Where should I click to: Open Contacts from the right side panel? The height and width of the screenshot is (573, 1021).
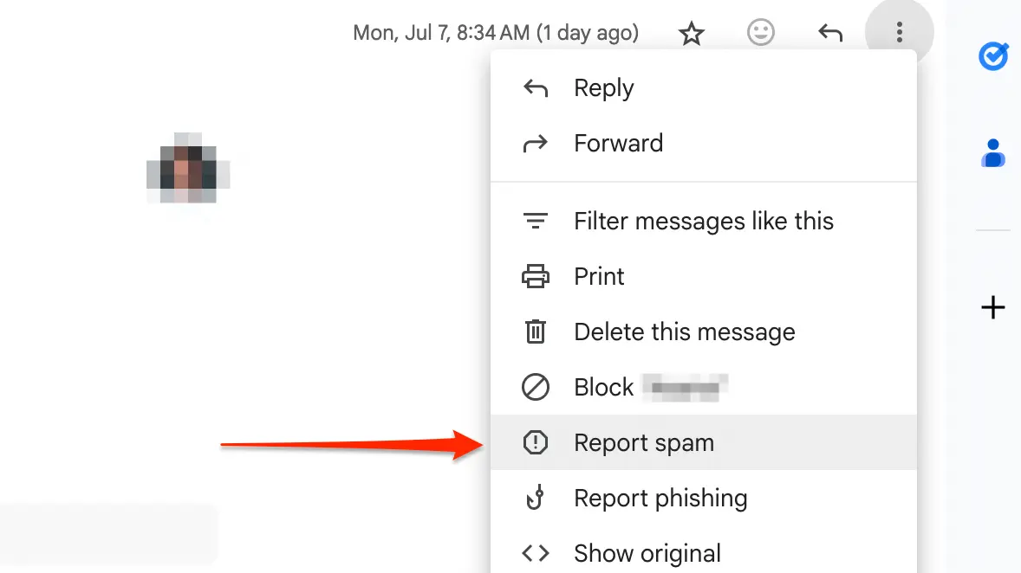tap(993, 153)
